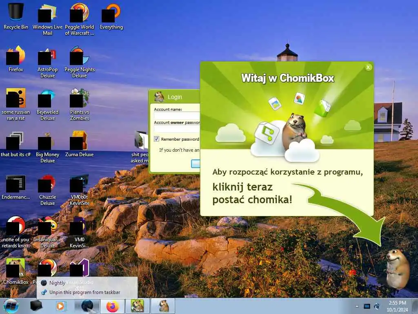Select Peggle Nights Deluxe desktop icon

point(80,61)
